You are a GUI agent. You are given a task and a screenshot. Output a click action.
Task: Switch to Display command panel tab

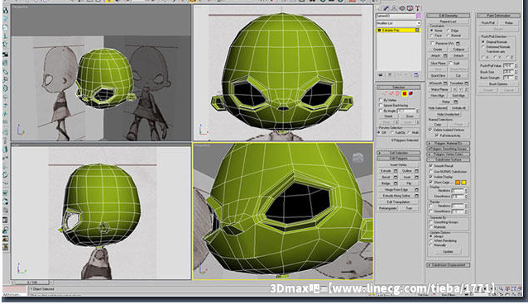point(410,8)
